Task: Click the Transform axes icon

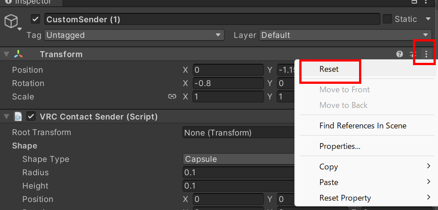Action: click(x=18, y=54)
